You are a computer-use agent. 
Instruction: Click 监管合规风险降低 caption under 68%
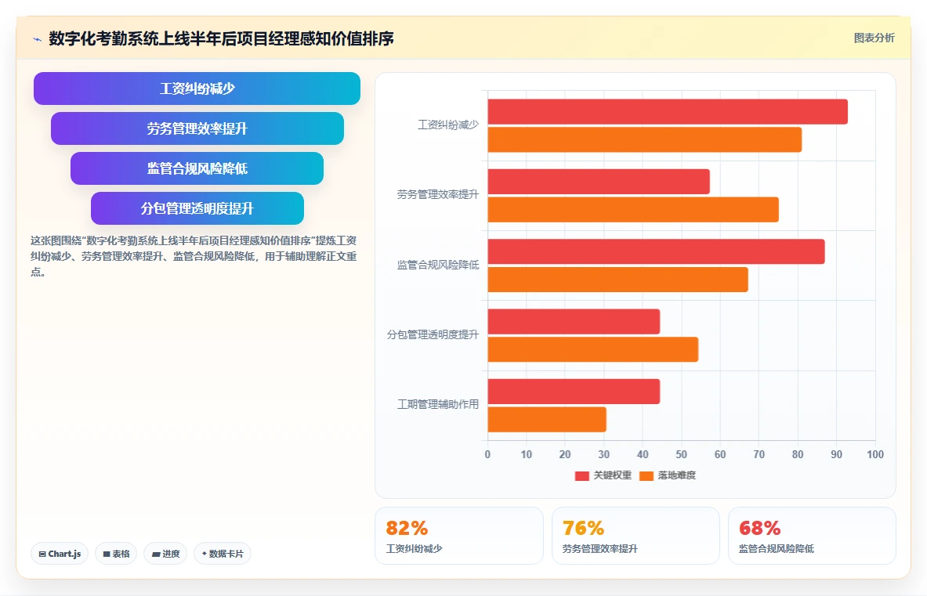[x=777, y=549]
